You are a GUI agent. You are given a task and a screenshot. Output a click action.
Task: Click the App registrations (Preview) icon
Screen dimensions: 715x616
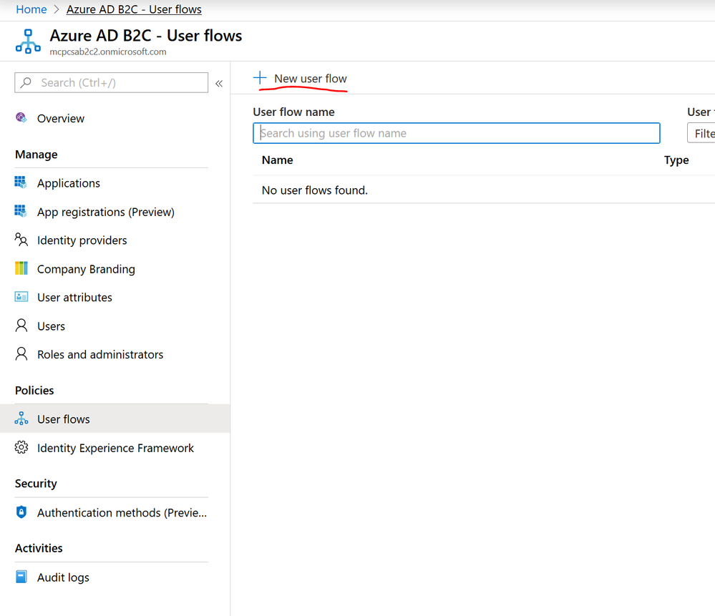point(21,211)
